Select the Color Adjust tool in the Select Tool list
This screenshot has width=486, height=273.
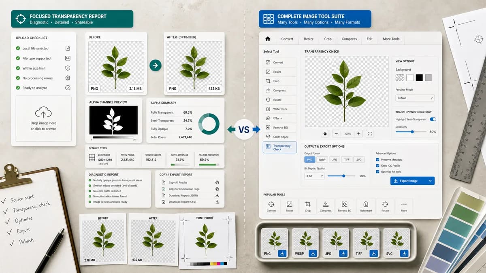point(279,137)
